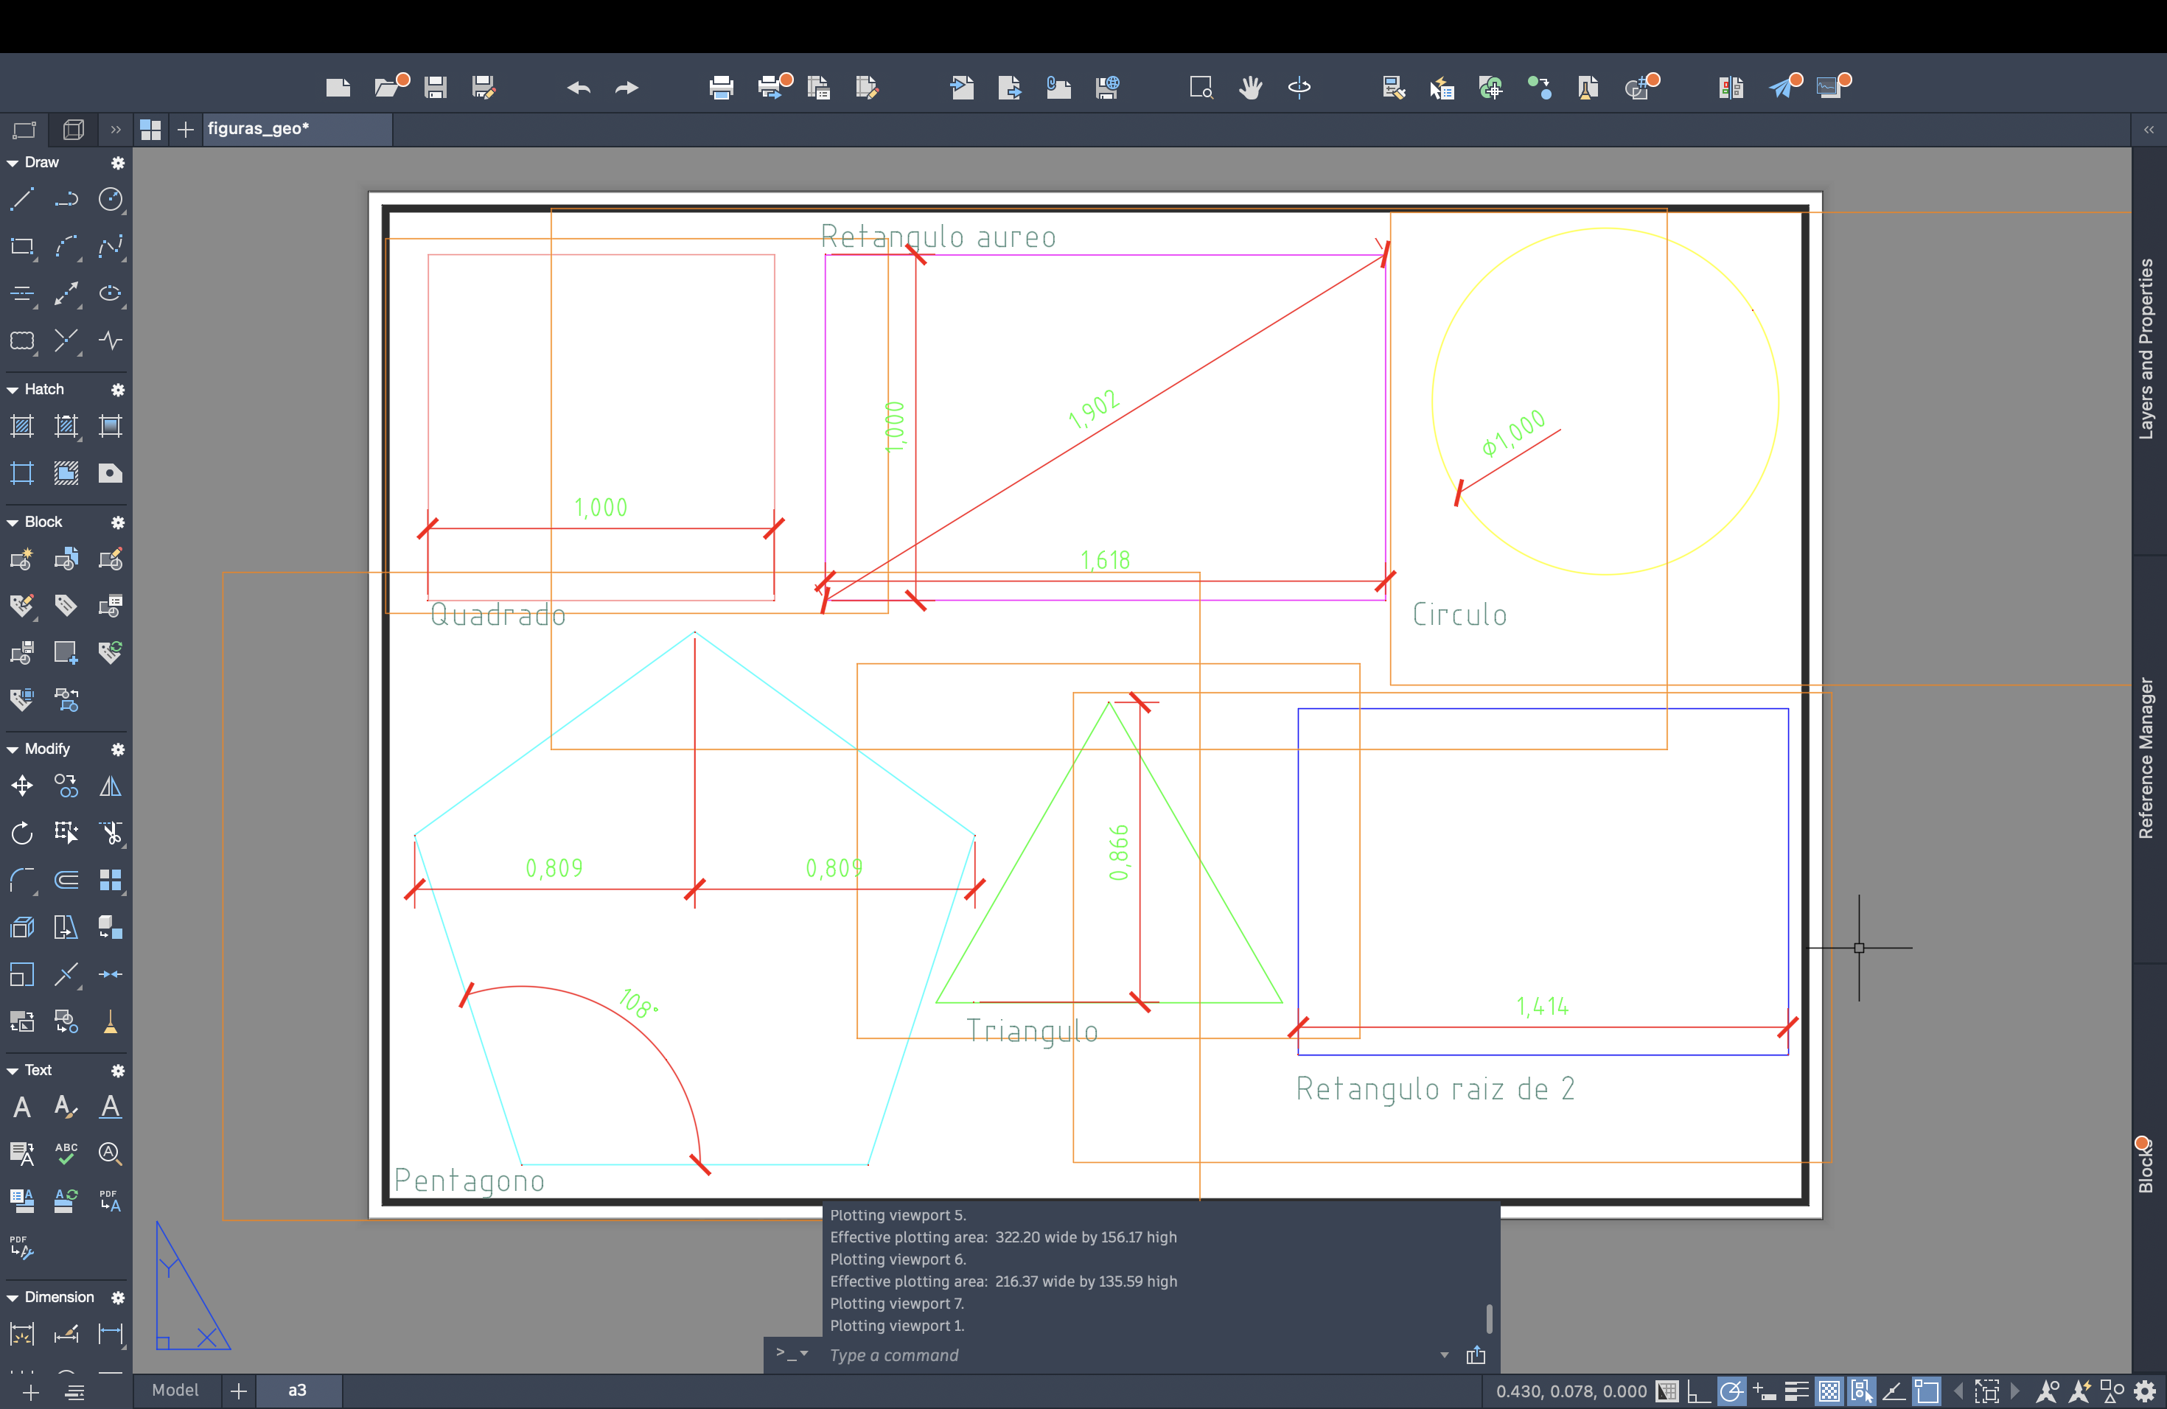Collapse the Draw panel section
Viewport: 2167px width, 1409px height.
(13, 163)
